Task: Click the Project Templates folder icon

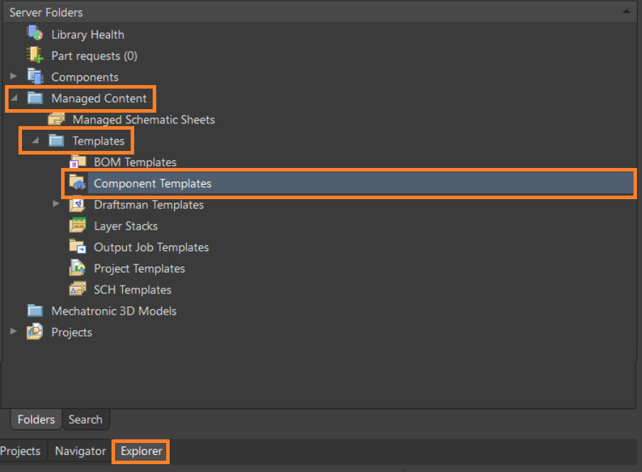Action: 77,268
